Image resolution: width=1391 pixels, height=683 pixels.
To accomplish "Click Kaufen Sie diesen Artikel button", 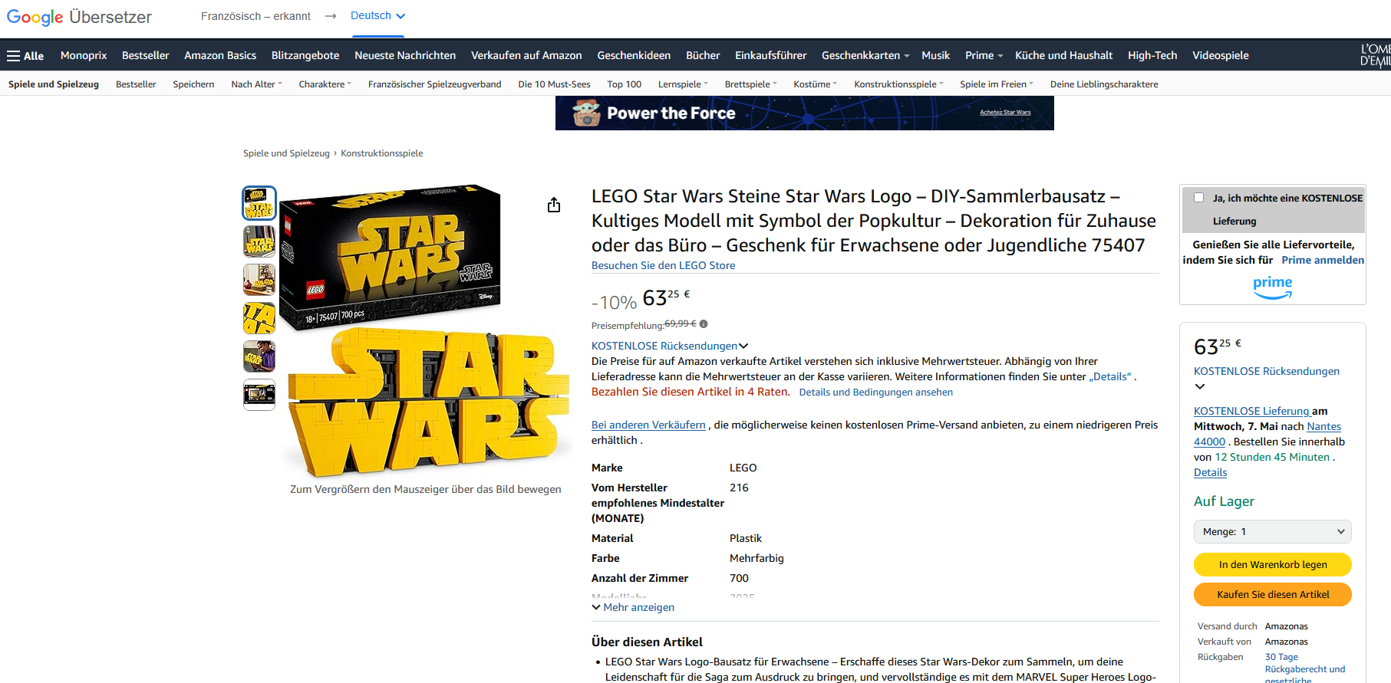I will pyautogui.click(x=1272, y=595).
